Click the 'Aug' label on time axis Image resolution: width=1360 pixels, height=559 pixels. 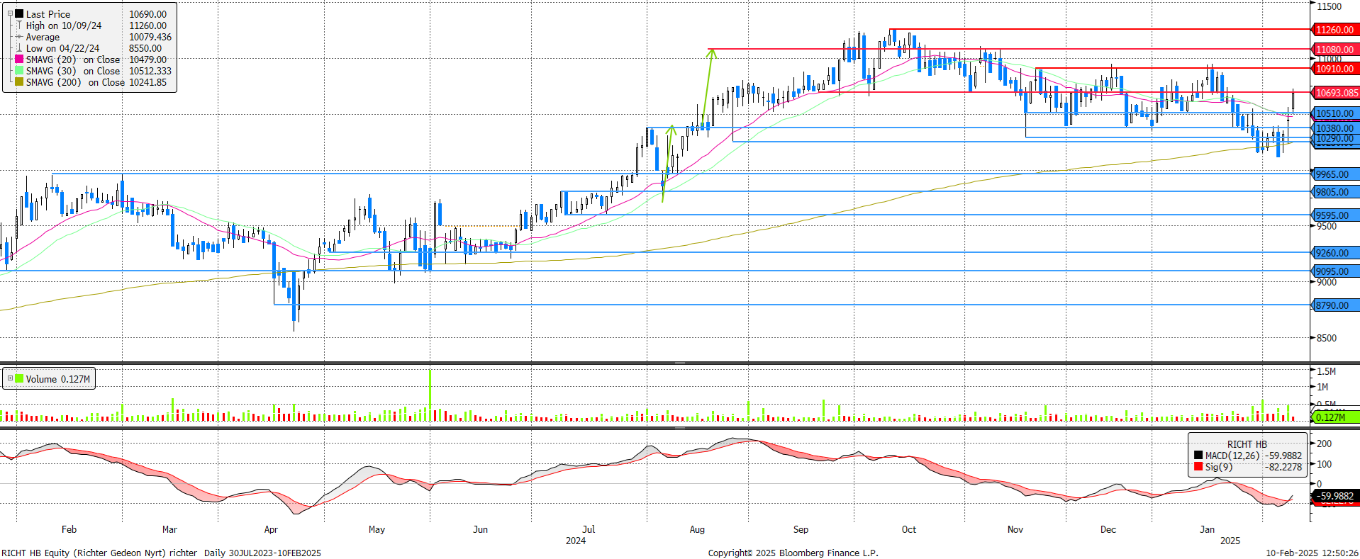coord(697,529)
